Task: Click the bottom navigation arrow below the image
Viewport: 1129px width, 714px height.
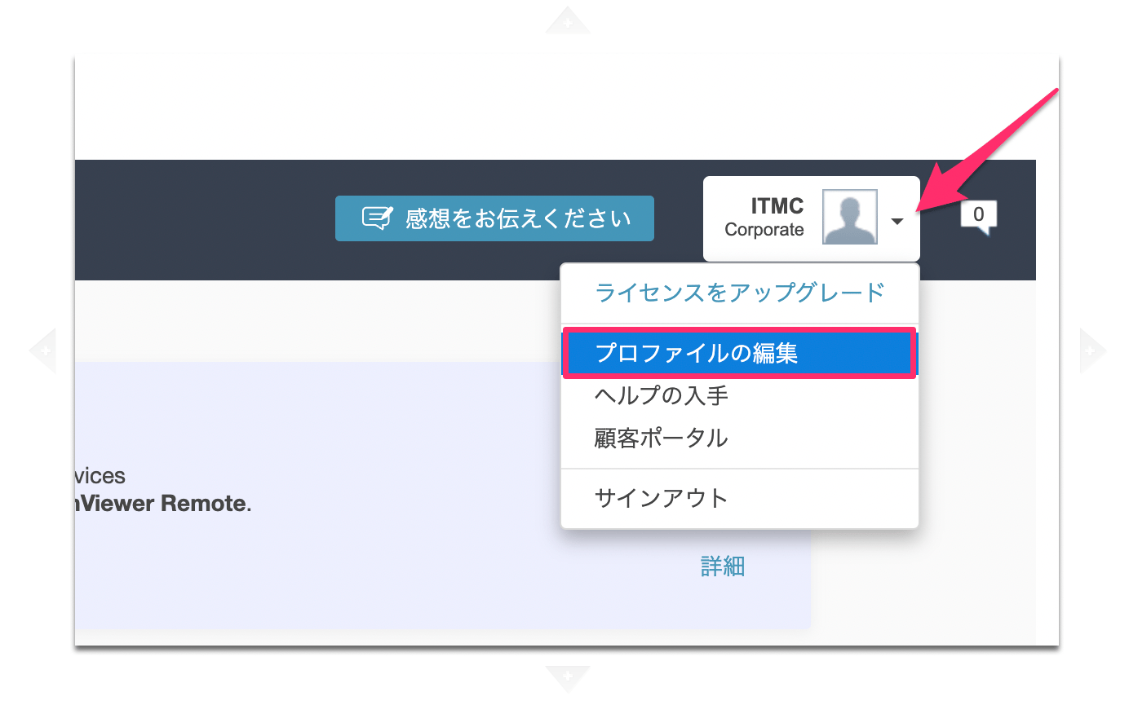Action: pos(568,678)
